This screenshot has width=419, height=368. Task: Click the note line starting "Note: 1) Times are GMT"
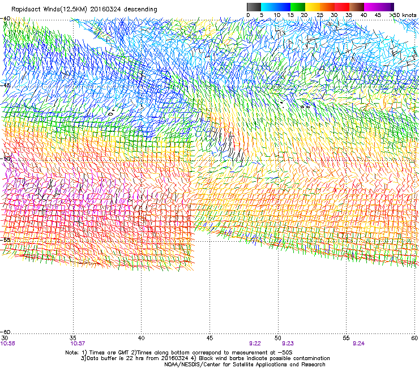point(179,353)
